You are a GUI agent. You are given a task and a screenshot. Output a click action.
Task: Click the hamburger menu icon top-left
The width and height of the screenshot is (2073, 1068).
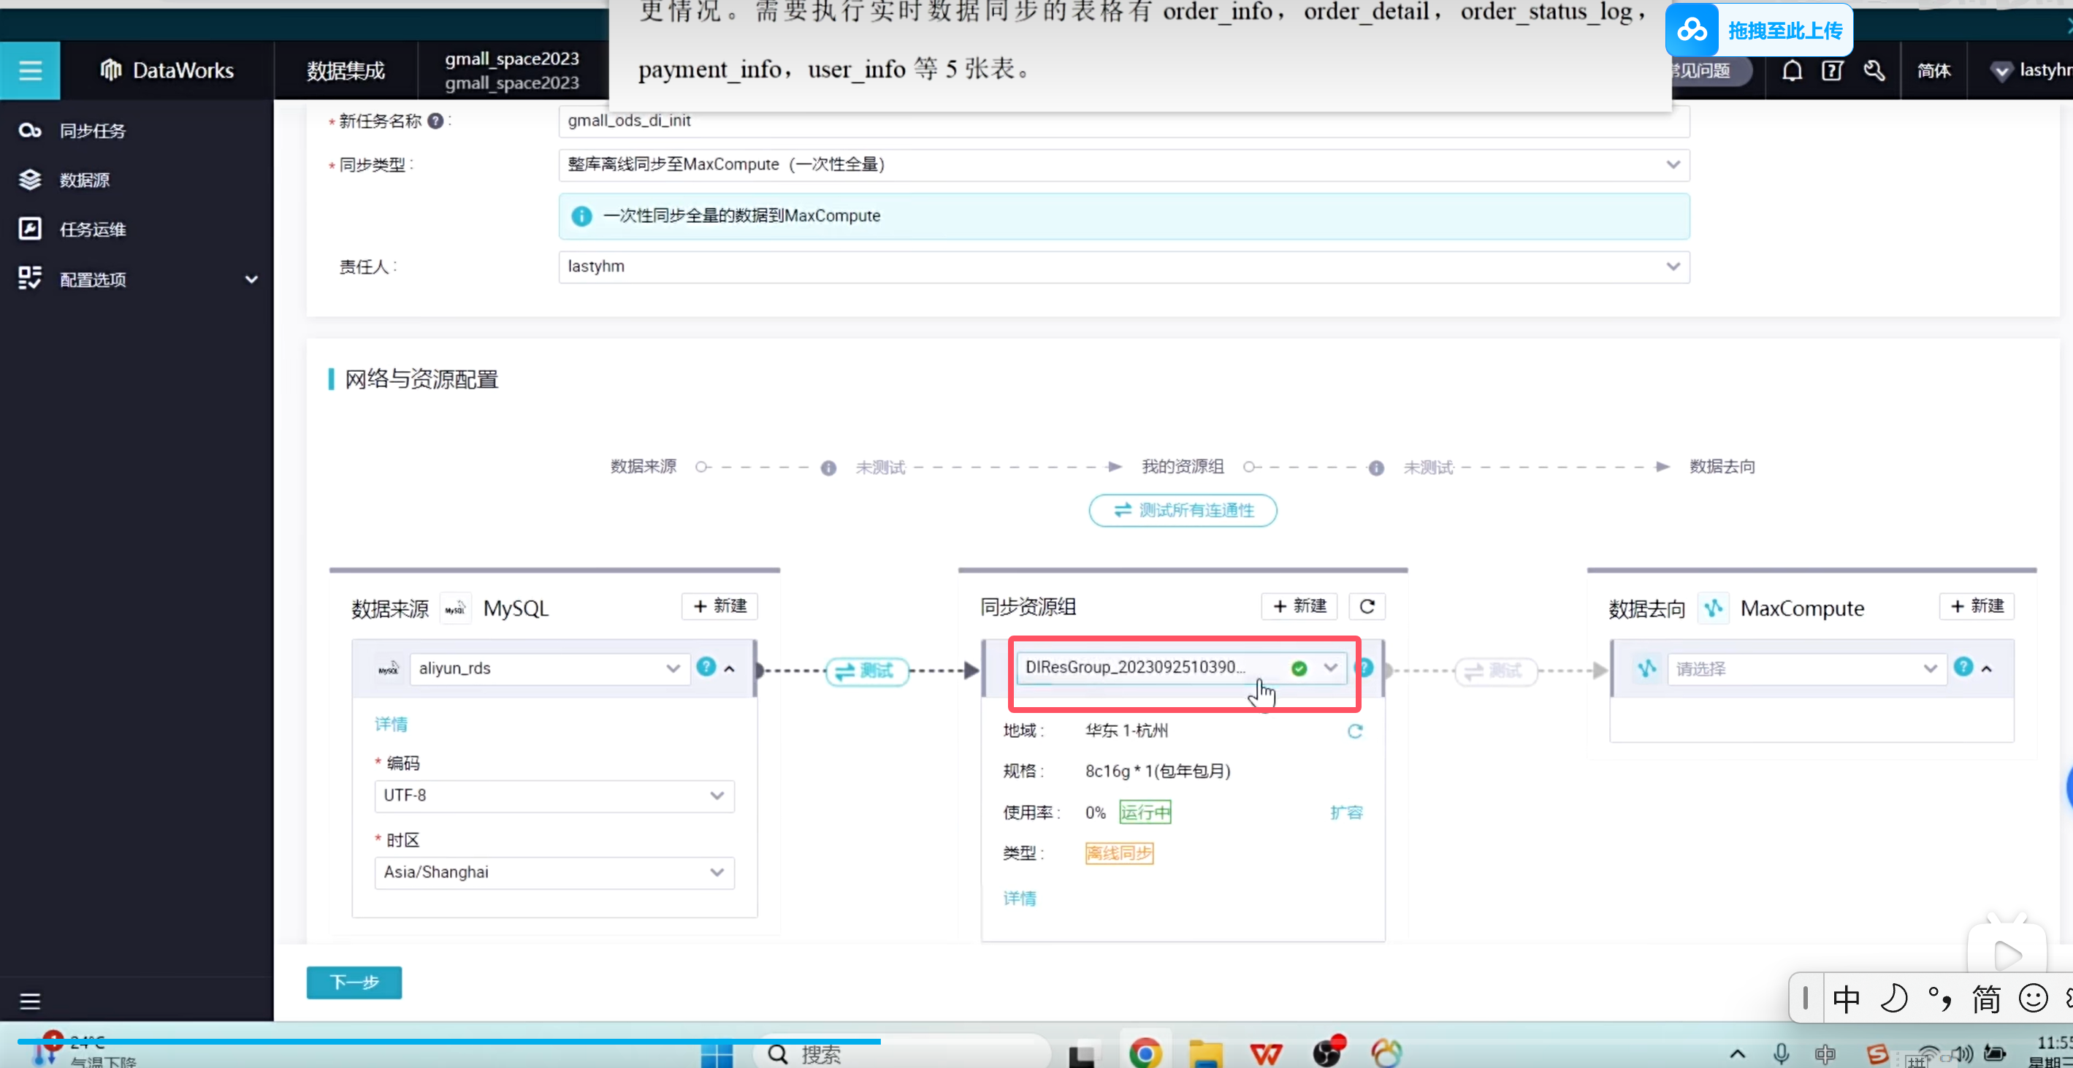(30, 70)
